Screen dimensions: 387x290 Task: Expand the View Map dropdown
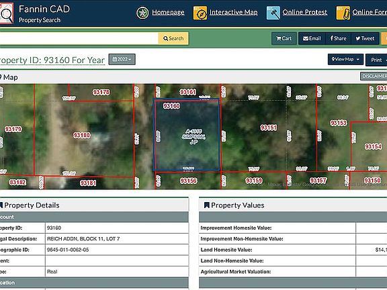pyautogui.click(x=345, y=60)
